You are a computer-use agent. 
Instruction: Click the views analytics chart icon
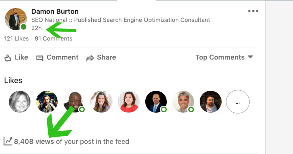8,141
